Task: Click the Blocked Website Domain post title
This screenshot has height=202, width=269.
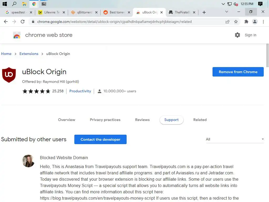Action: 64,158
